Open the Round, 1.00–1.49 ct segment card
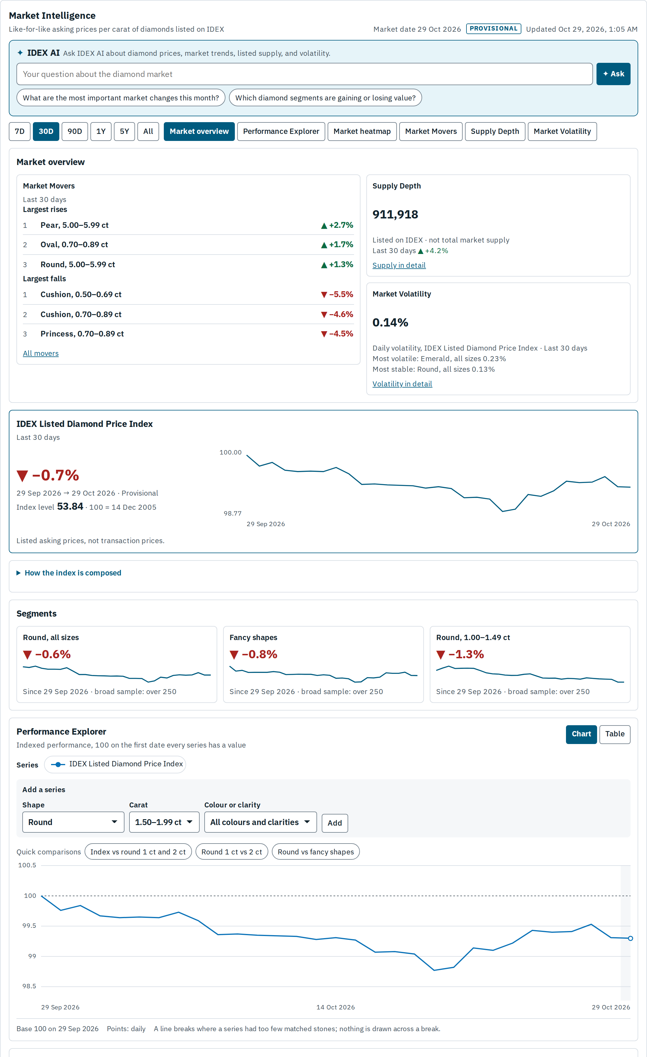Viewport: 647px width, 1057px height. pyautogui.click(x=530, y=664)
